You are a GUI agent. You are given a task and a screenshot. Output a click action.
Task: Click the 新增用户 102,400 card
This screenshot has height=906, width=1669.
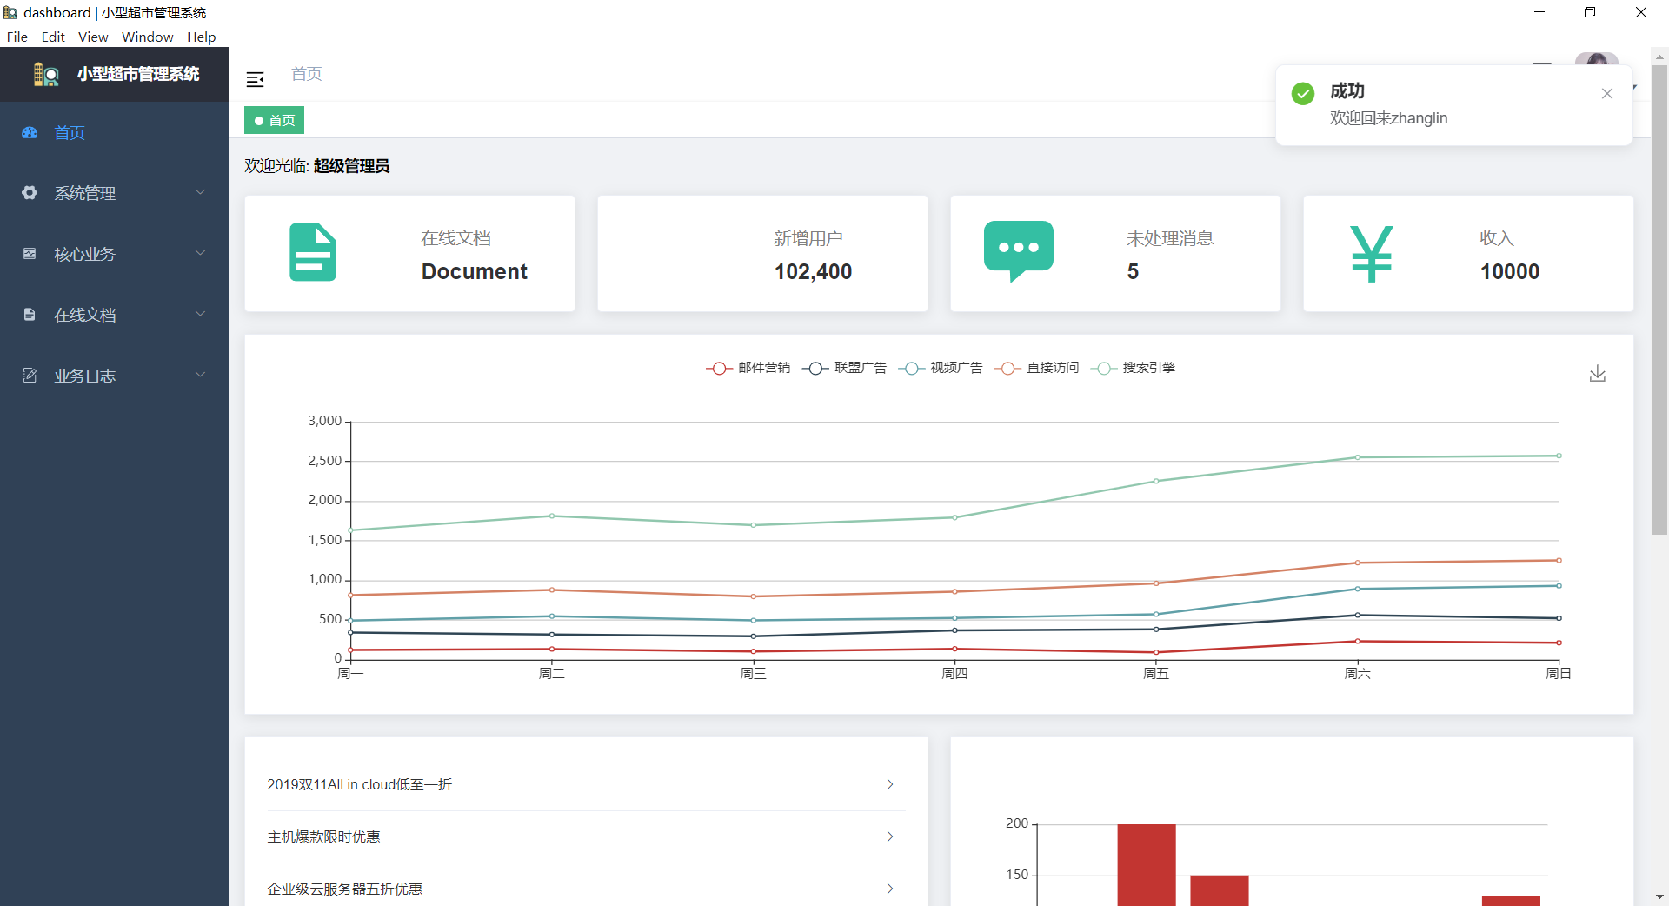pos(762,253)
